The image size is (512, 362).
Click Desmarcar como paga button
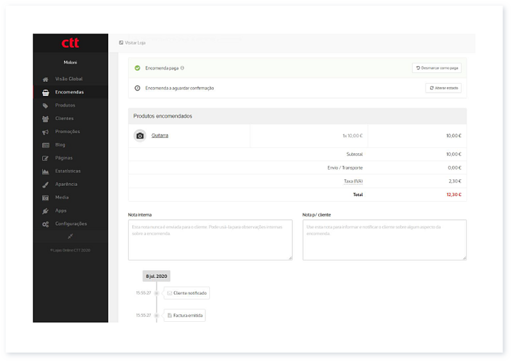point(436,68)
